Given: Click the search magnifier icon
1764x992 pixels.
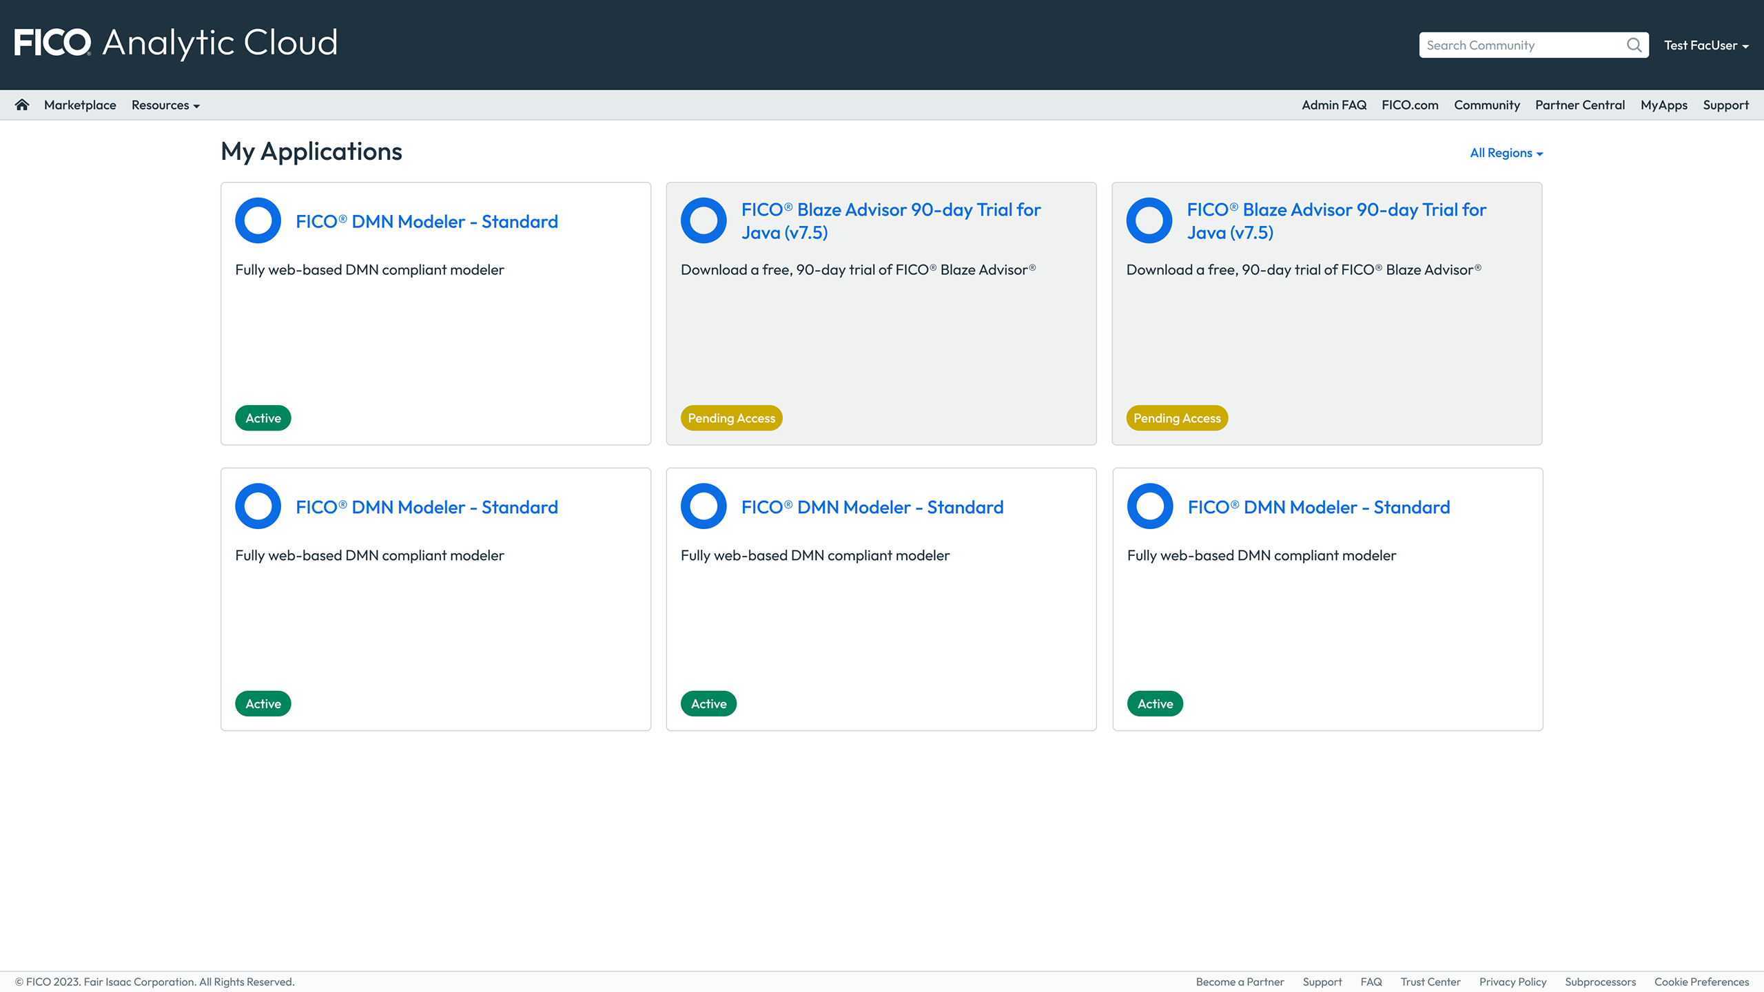Looking at the screenshot, I should click(x=1634, y=45).
